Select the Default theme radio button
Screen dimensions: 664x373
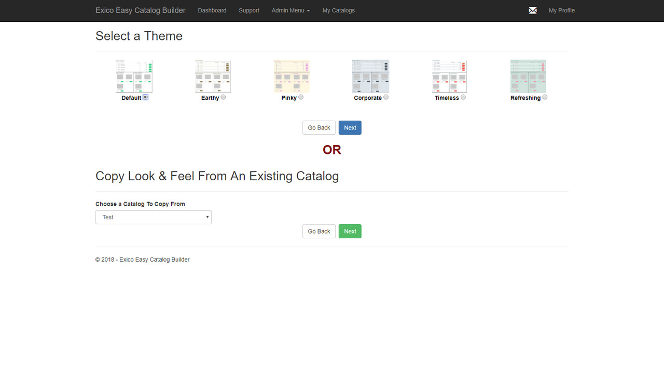(145, 97)
